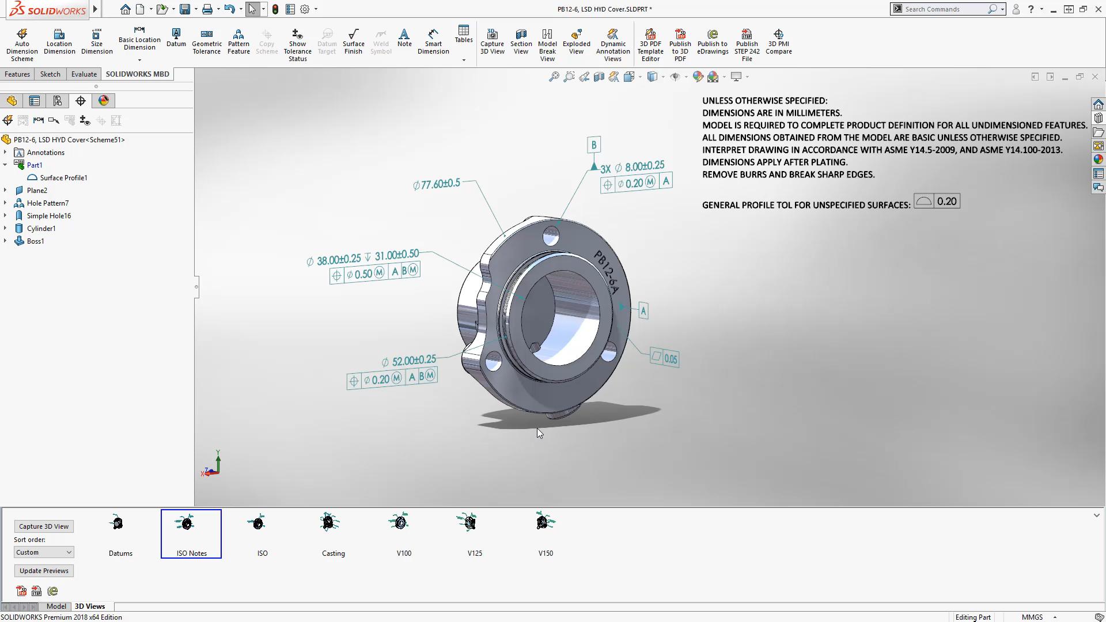Open the DisplayManager appearance tab icon
The width and height of the screenshot is (1106, 622).
coord(104,101)
